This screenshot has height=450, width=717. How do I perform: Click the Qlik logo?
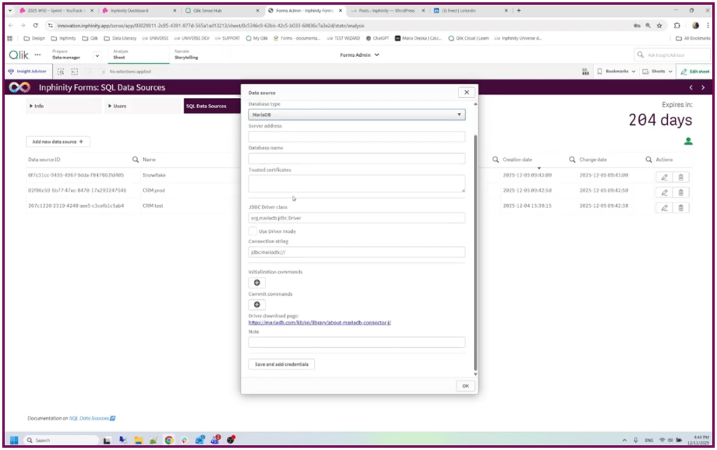click(x=19, y=55)
